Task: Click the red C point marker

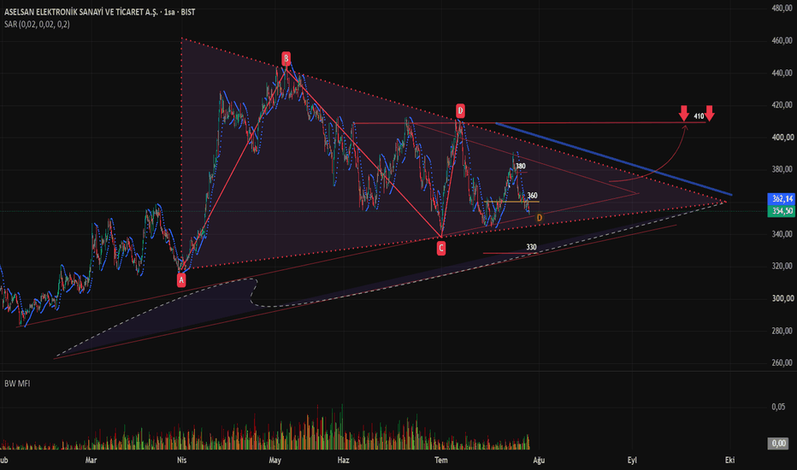Action: point(441,248)
